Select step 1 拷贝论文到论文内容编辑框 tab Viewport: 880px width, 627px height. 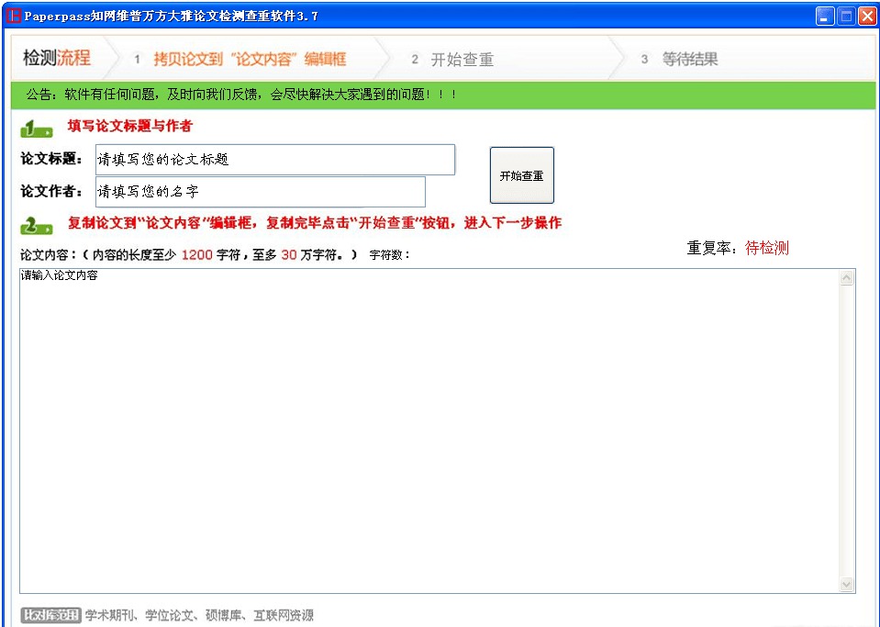click(x=240, y=59)
